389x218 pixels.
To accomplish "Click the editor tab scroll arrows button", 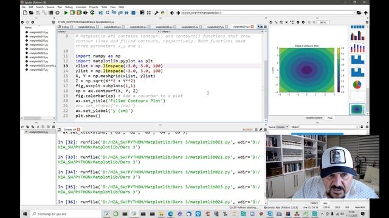I will coord(260,27).
